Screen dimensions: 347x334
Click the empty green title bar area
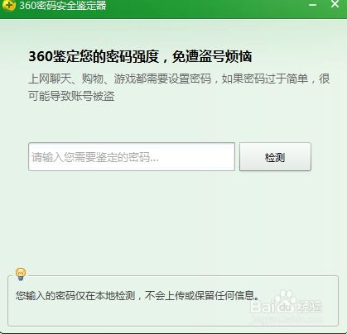click(207, 8)
